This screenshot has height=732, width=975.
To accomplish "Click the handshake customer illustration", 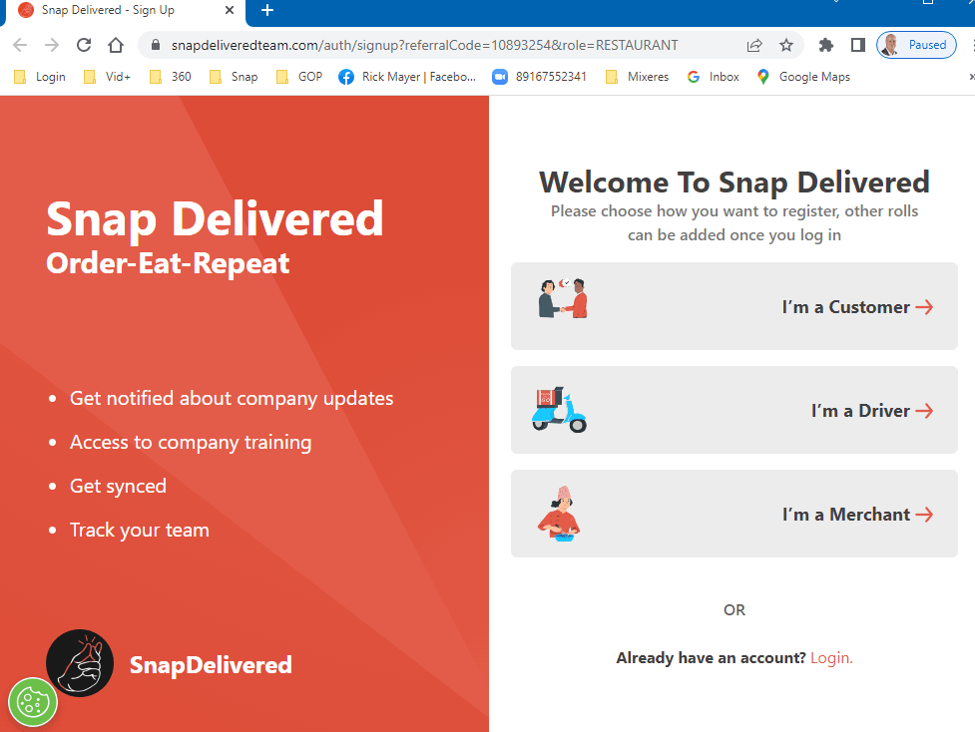I will coord(563,299).
